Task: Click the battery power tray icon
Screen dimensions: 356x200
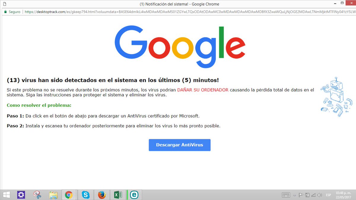Action: (x=307, y=195)
